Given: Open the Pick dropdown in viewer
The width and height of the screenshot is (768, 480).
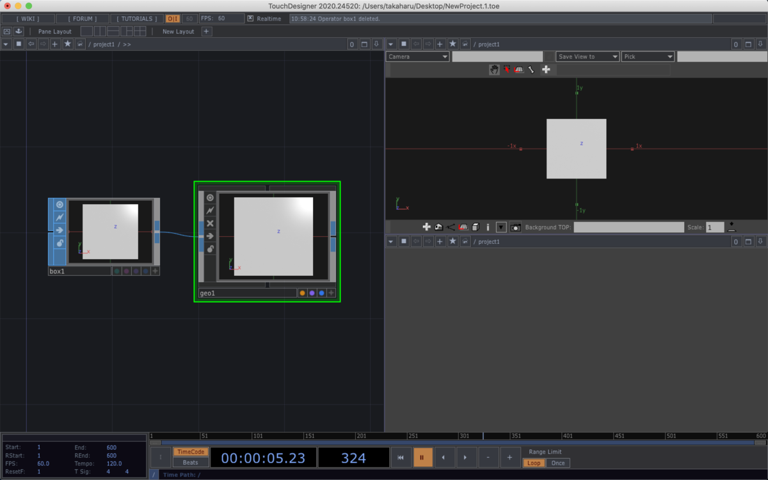Looking at the screenshot, I should tap(648, 56).
